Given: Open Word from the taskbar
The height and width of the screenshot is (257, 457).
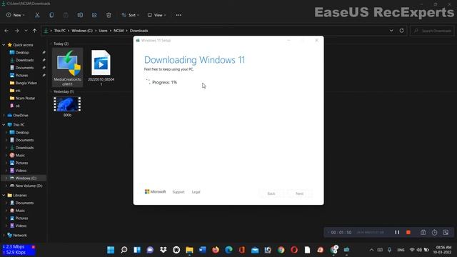Looking at the screenshot, I should tap(203, 250).
